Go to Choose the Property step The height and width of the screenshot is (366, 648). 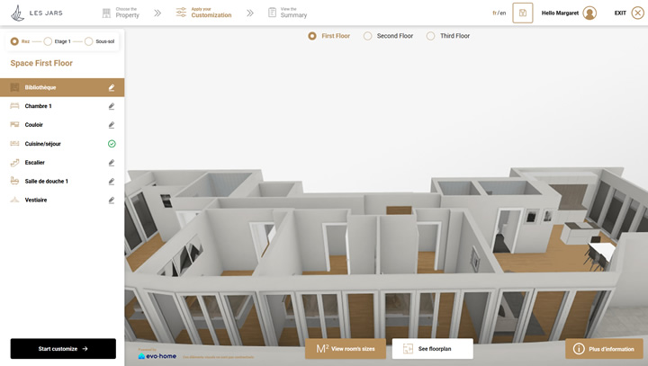coord(121,13)
